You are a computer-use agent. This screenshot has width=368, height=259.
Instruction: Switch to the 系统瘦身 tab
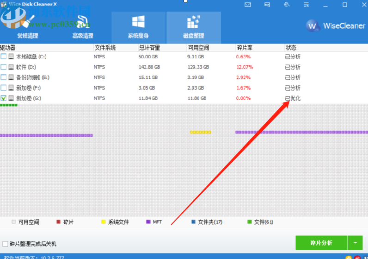click(x=138, y=27)
